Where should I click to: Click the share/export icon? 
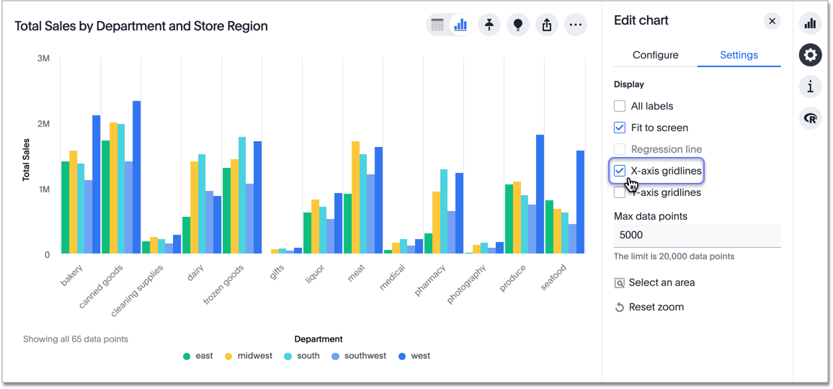pos(546,25)
